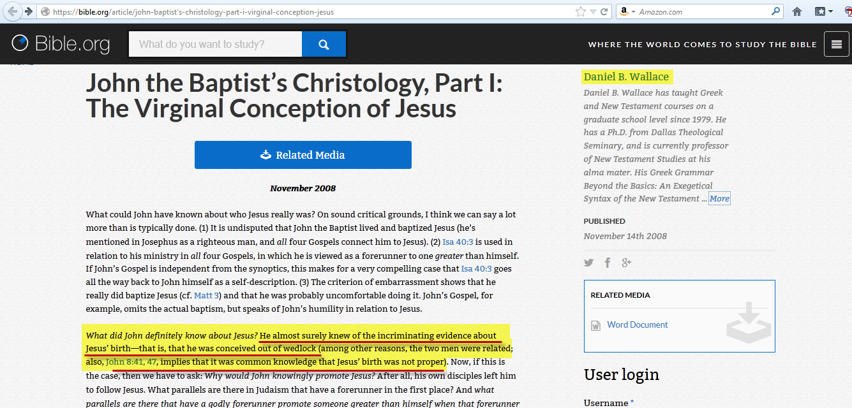Open the URL history dropdown arrow
The image size is (852, 408).
593,11
